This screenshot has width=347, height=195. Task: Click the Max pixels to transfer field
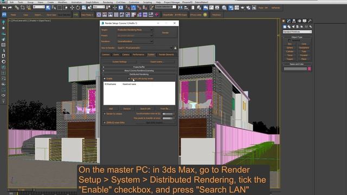pos(168,118)
